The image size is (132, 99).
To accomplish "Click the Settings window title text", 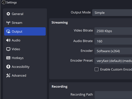I will click(x=12, y=3).
